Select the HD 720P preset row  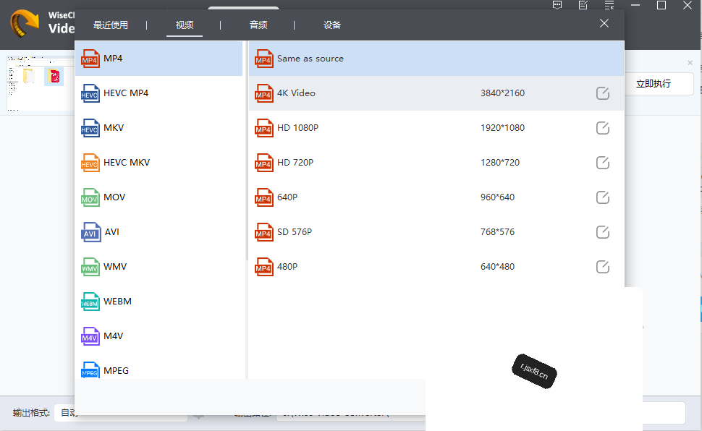[436, 163]
